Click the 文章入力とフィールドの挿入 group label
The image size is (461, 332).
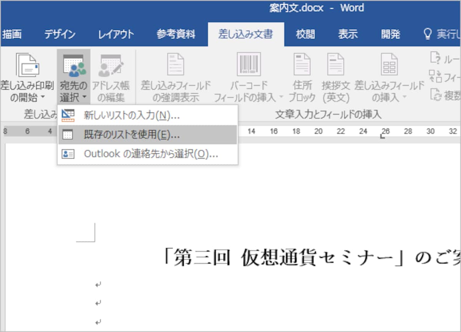(328, 114)
